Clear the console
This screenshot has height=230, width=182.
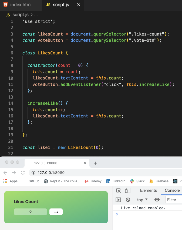[x=128, y=200]
